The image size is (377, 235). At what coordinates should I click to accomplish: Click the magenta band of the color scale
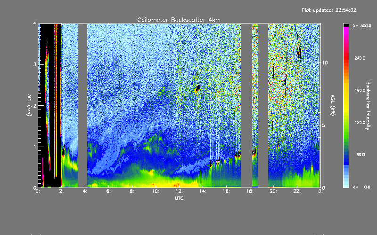coord(346,29)
